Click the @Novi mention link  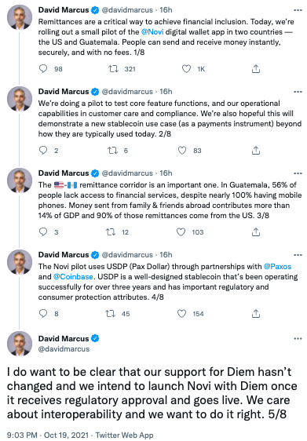[152, 32]
